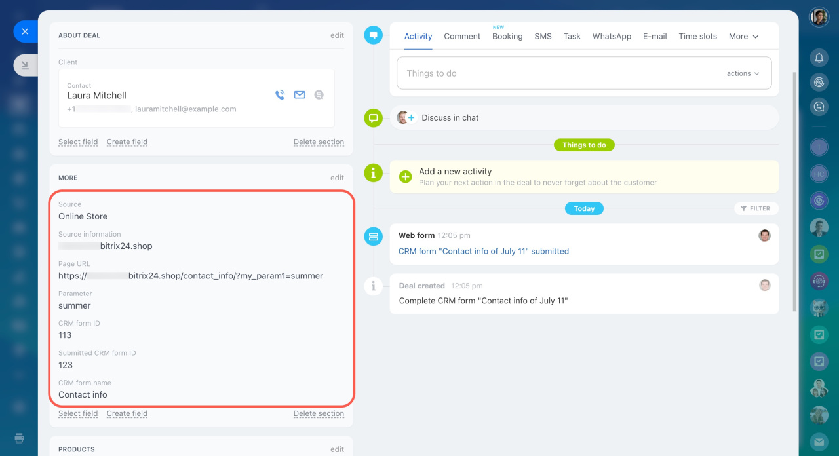839x456 pixels.
Task: Click Delete section under the About Deal section
Action: 319,142
